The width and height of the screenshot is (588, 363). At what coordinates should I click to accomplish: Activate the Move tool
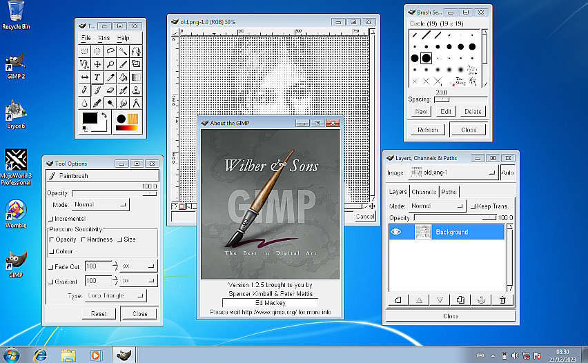click(97, 64)
